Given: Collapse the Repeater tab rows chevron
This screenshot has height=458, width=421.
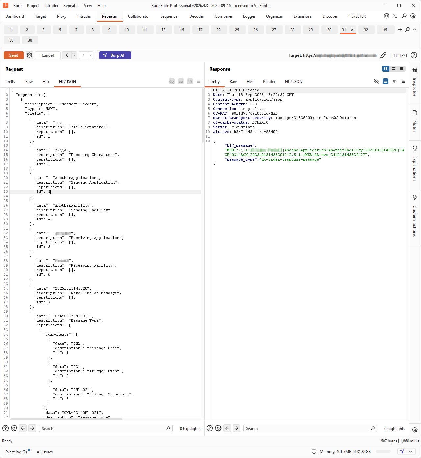Looking at the screenshot, I should click(x=415, y=30).
